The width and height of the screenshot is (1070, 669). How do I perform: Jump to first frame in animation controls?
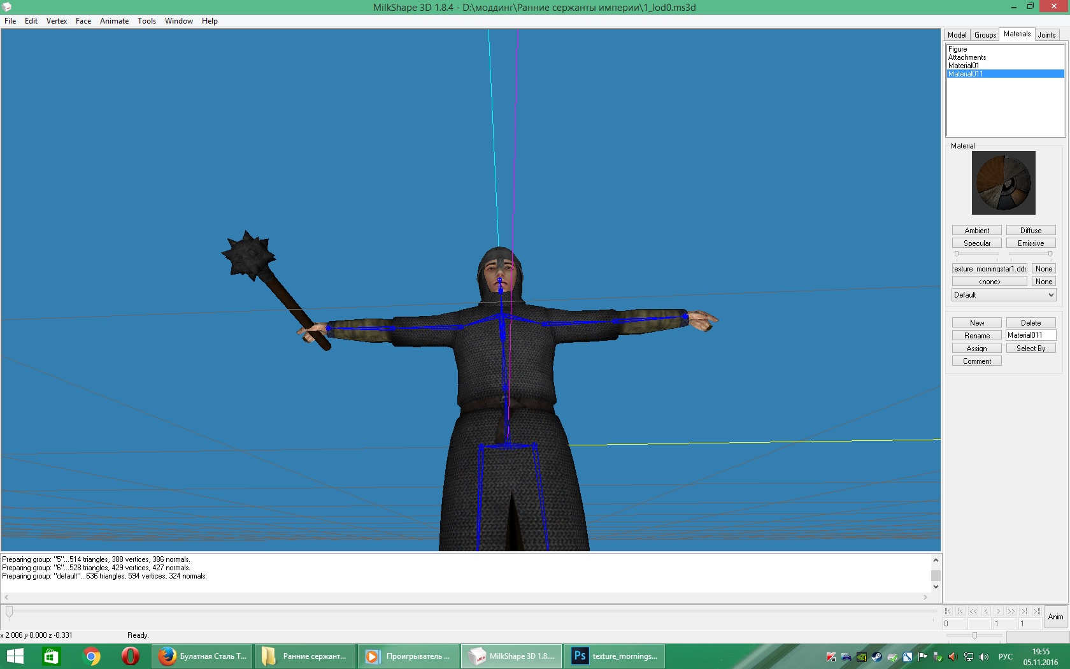click(x=948, y=611)
